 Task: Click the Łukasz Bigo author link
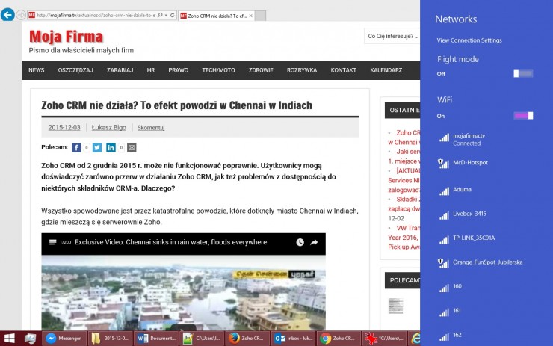[108, 127]
